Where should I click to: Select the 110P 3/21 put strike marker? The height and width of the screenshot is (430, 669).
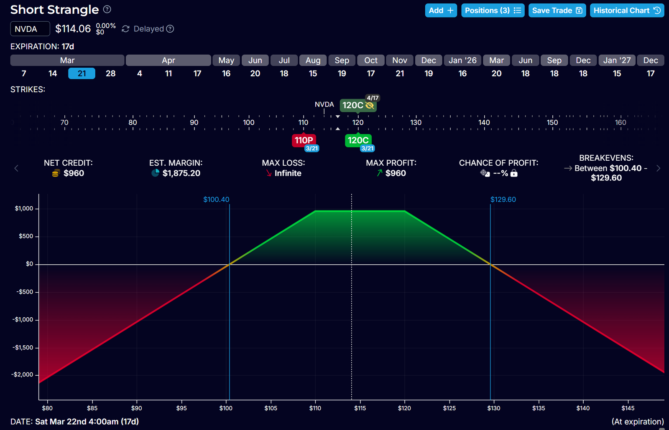tap(304, 141)
